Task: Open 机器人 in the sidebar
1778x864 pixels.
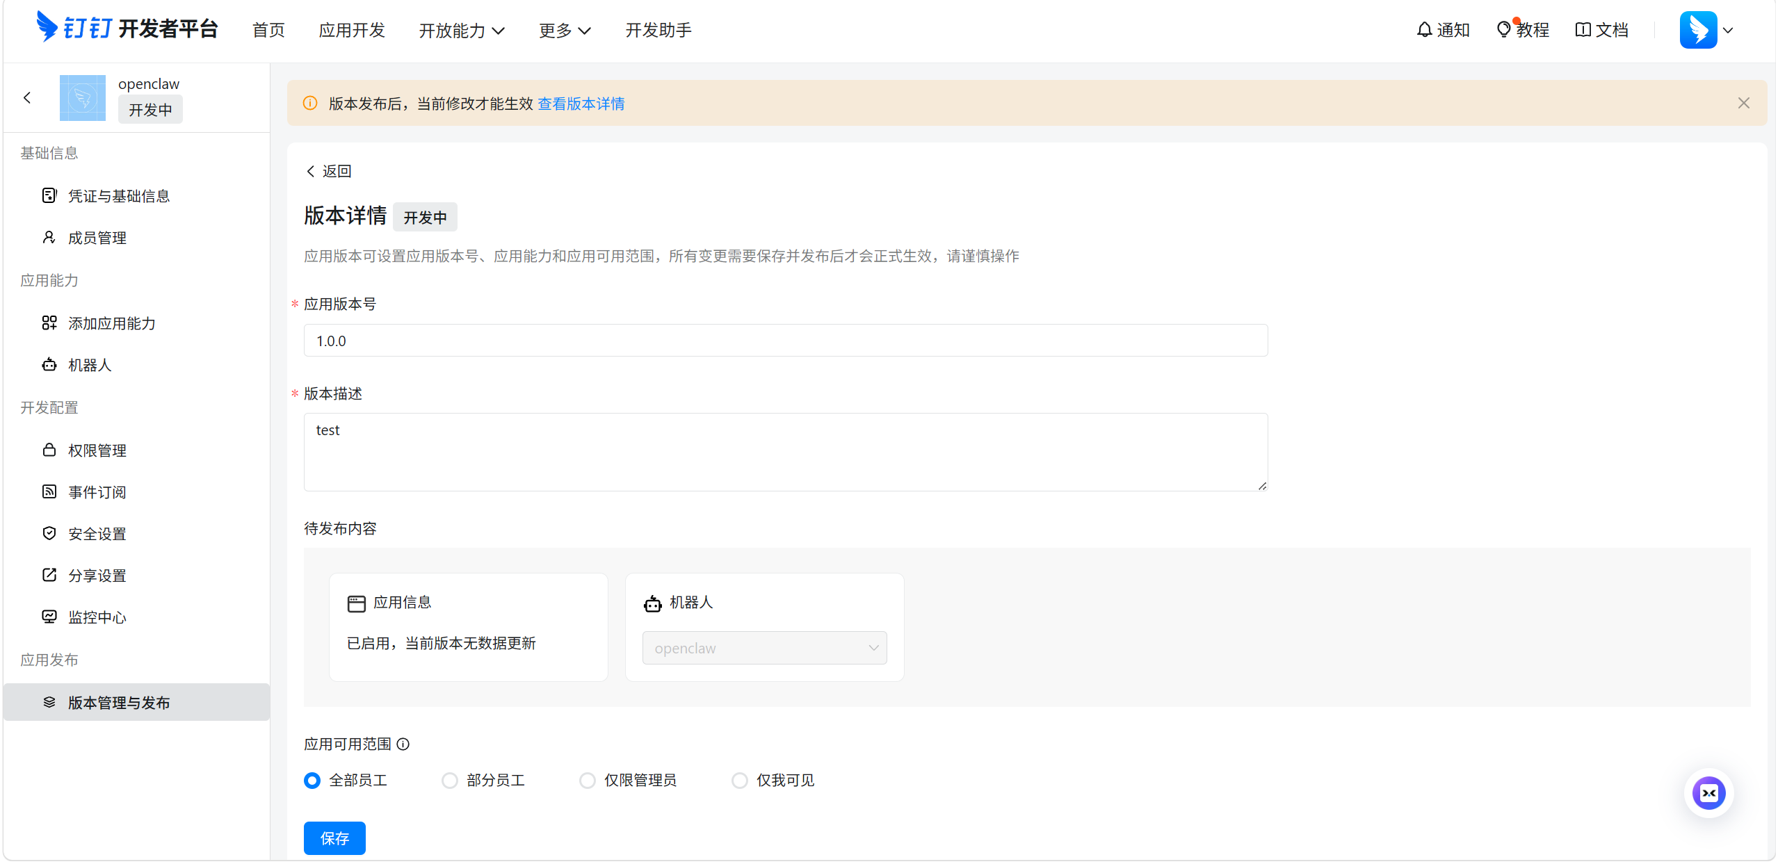Action: tap(90, 365)
